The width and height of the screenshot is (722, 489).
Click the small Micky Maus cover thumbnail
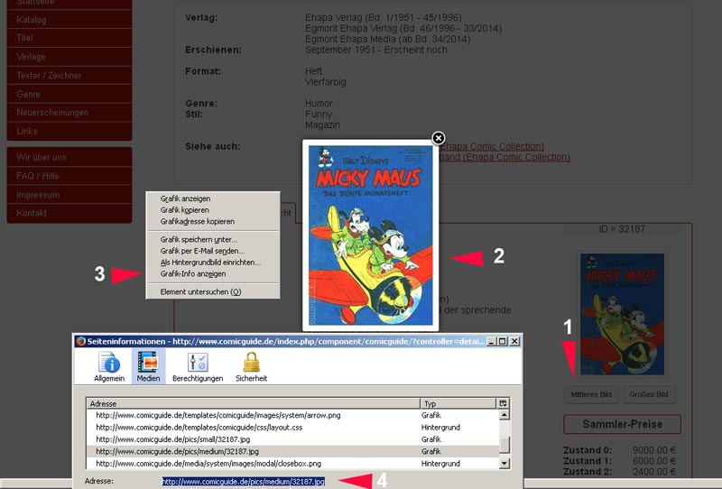(622, 314)
